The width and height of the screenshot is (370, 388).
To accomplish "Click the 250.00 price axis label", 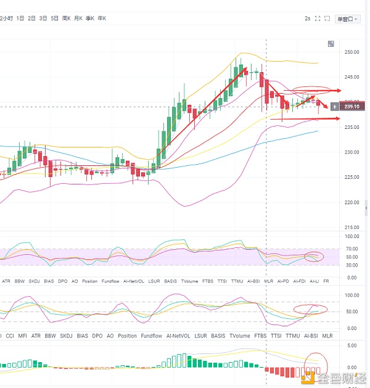I will (351, 52).
